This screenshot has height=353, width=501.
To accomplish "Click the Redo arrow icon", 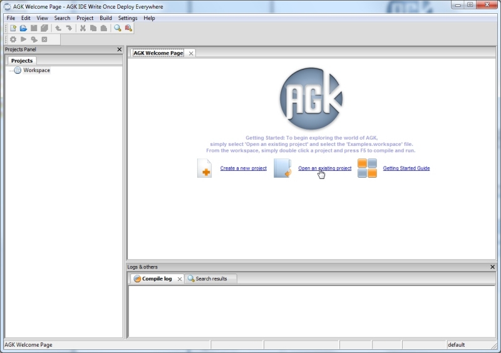I will click(69, 28).
